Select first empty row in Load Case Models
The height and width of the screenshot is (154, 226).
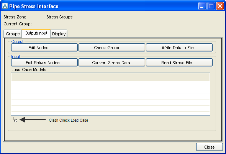coord(110,84)
